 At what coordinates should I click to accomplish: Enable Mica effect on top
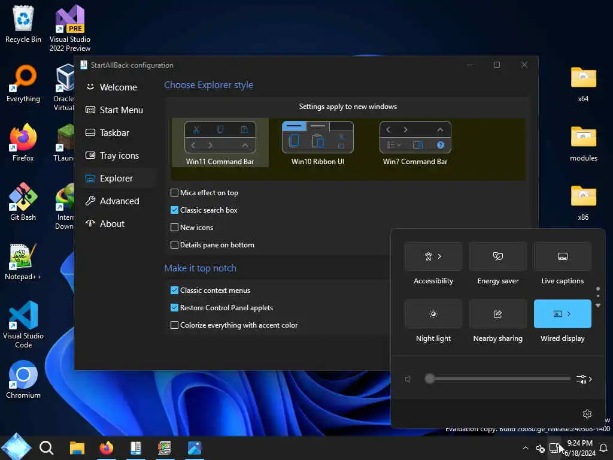205,193
